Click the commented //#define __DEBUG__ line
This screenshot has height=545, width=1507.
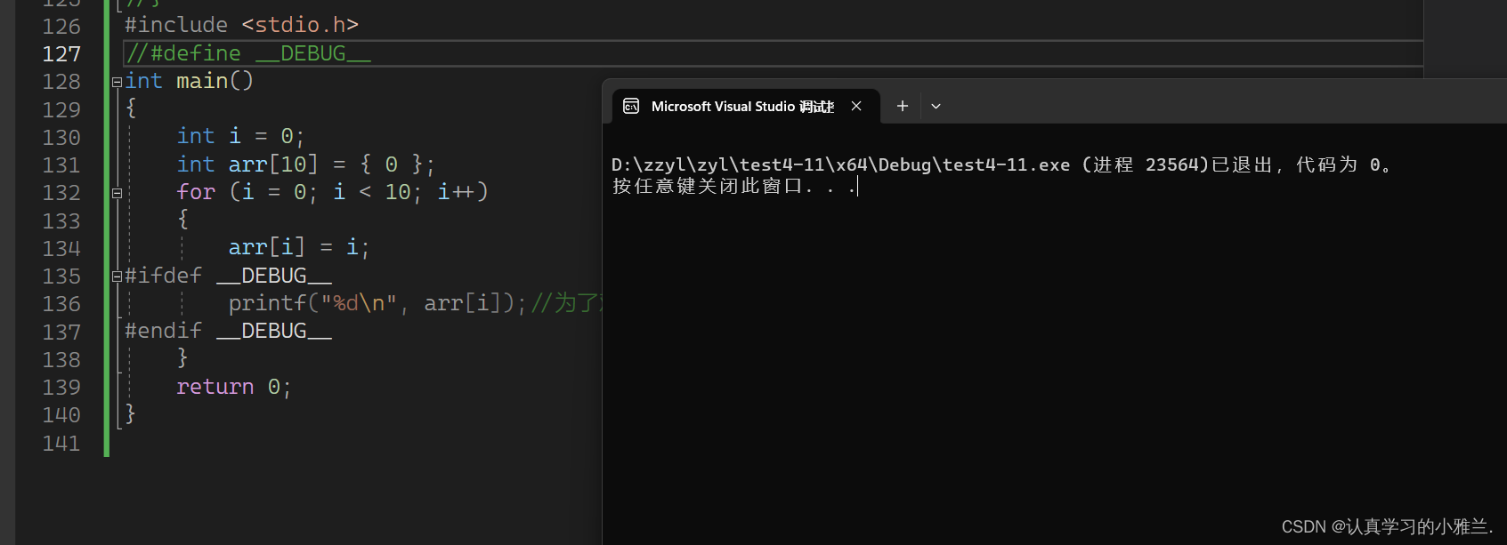point(248,53)
